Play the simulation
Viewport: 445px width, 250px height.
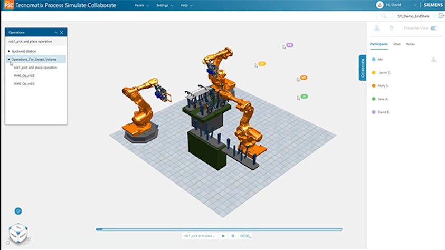coord(223,236)
